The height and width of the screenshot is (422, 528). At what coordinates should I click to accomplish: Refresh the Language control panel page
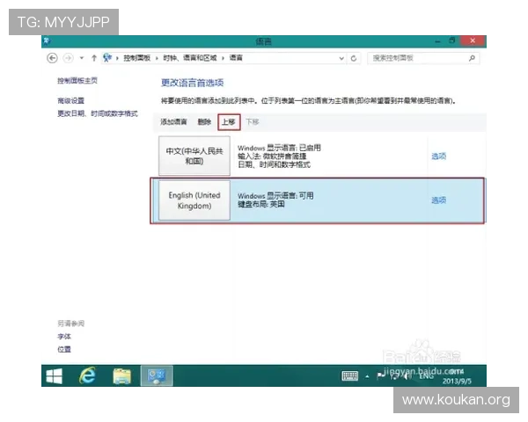[x=354, y=58]
